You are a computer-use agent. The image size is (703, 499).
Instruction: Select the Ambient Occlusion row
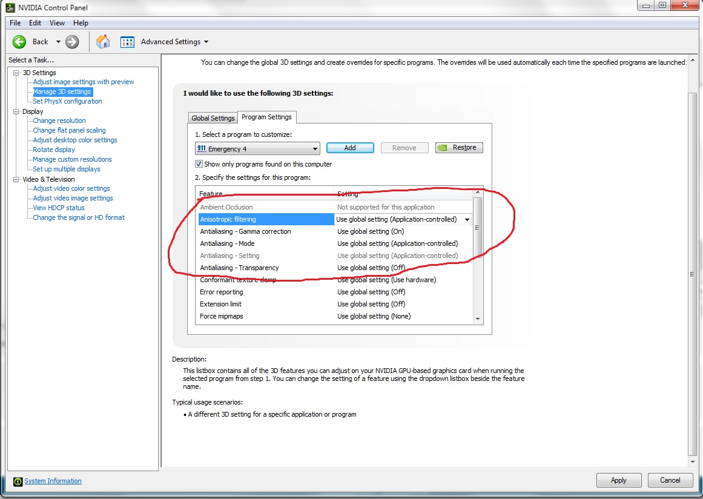334,207
